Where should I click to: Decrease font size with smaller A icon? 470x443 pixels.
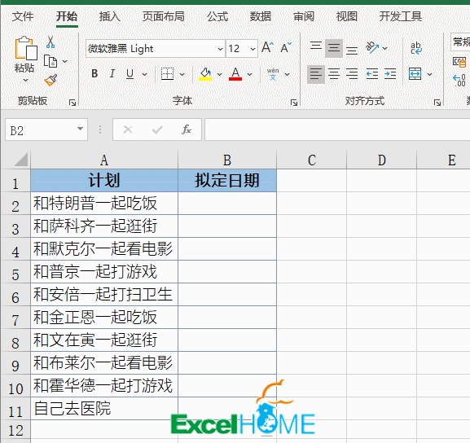[286, 47]
